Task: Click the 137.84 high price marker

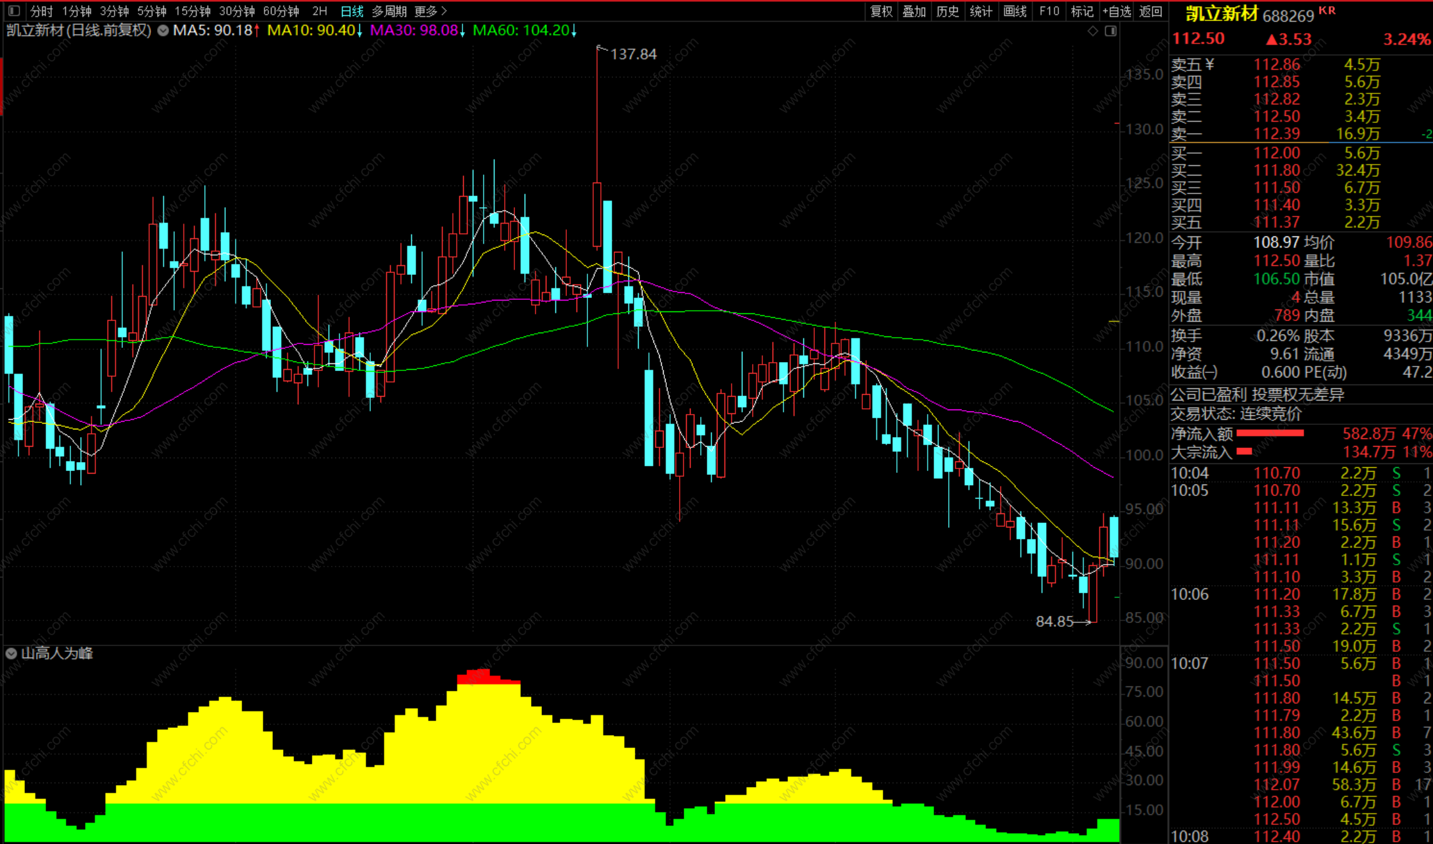Action: tap(633, 54)
